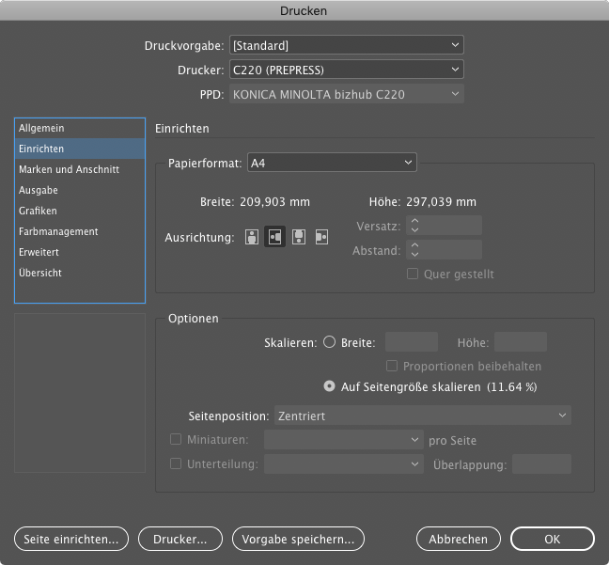Open the Drucker dropdown showing C220 (PREPRESS)
Image resolution: width=609 pixels, height=565 pixels.
pyautogui.click(x=347, y=70)
